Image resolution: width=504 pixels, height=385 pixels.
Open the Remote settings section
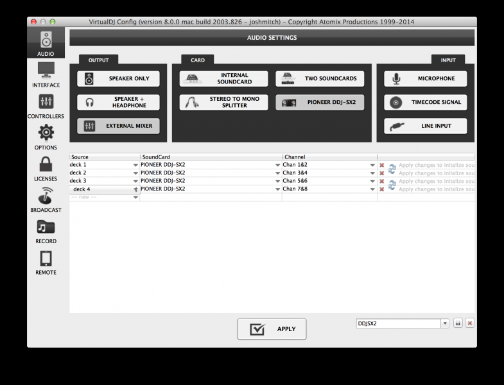(x=46, y=262)
